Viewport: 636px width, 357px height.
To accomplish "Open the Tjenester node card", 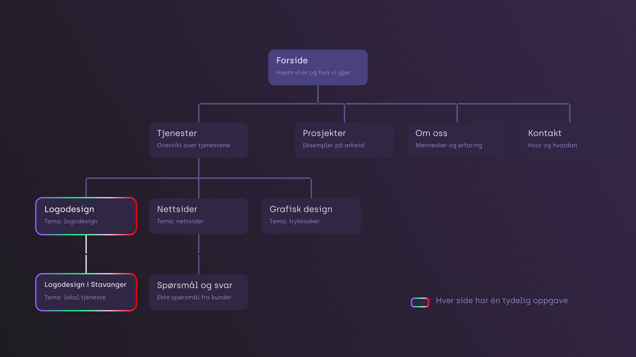I will [199, 140].
